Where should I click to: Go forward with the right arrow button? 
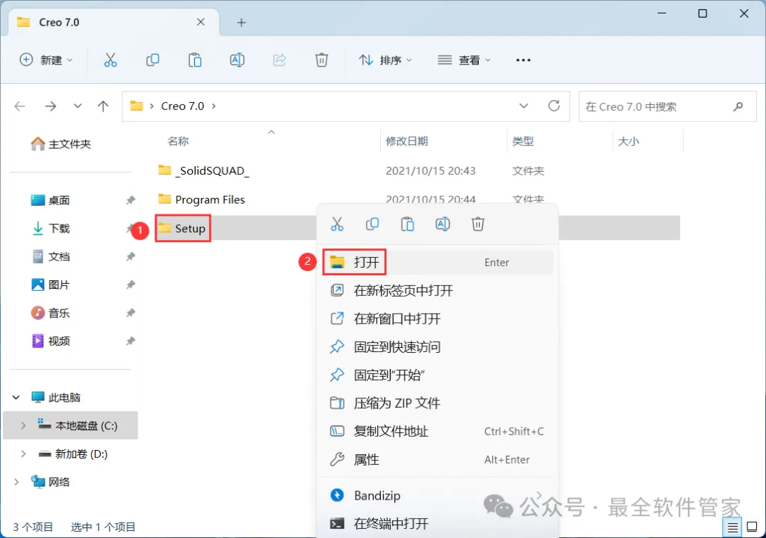pyautogui.click(x=50, y=106)
